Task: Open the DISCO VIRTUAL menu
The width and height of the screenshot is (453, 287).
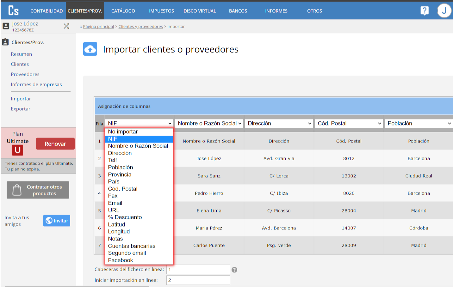Action: (200, 11)
